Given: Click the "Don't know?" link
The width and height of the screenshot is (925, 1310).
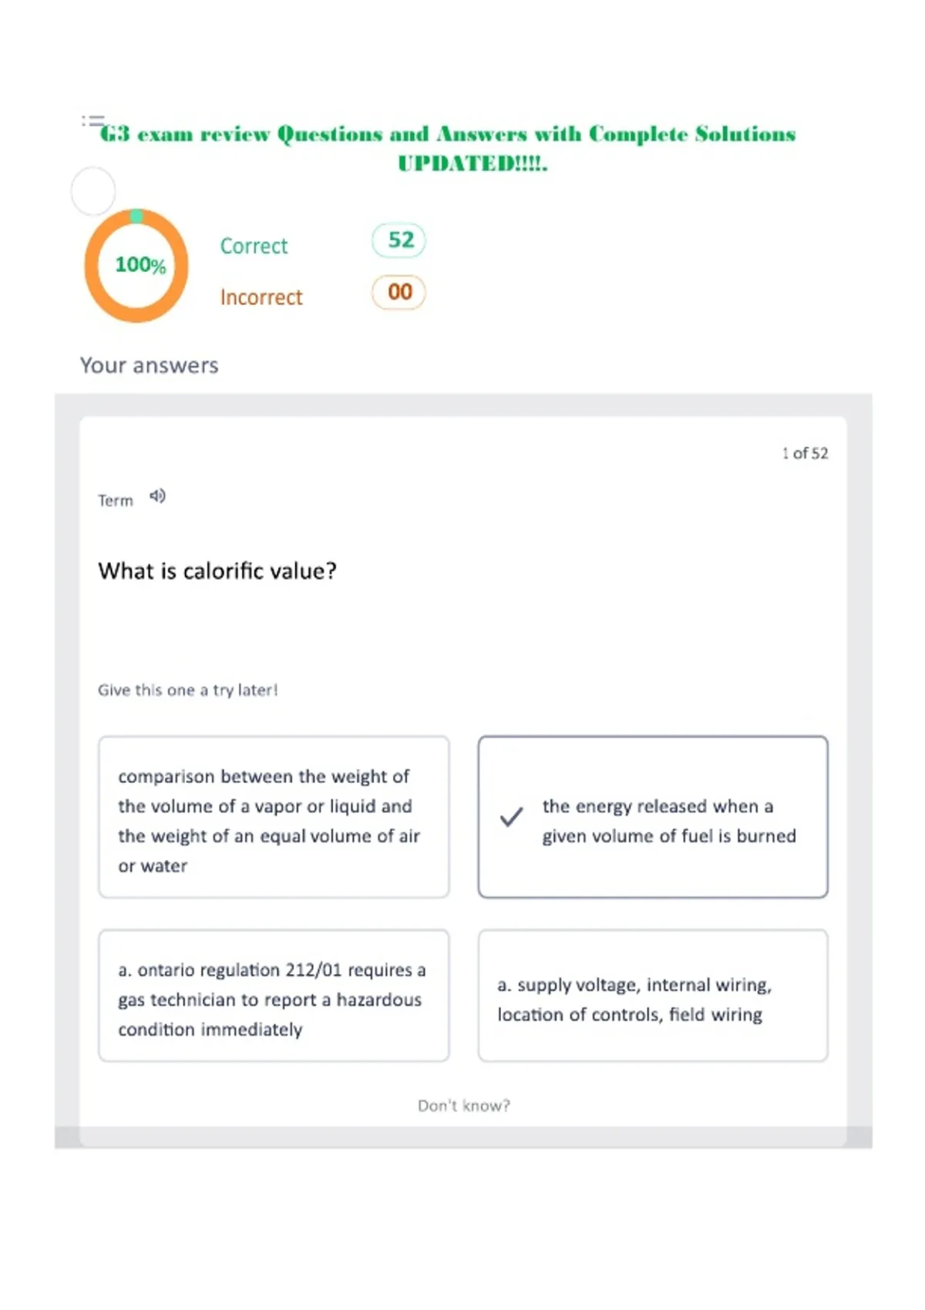Looking at the screenshot, I should [x=464, y=1106].
